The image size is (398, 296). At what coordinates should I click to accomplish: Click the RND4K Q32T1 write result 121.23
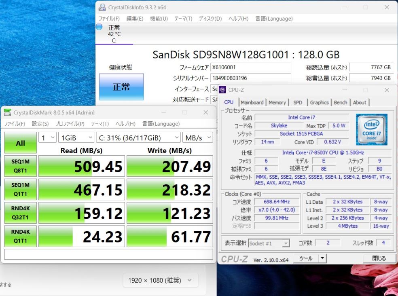(170, 213)
